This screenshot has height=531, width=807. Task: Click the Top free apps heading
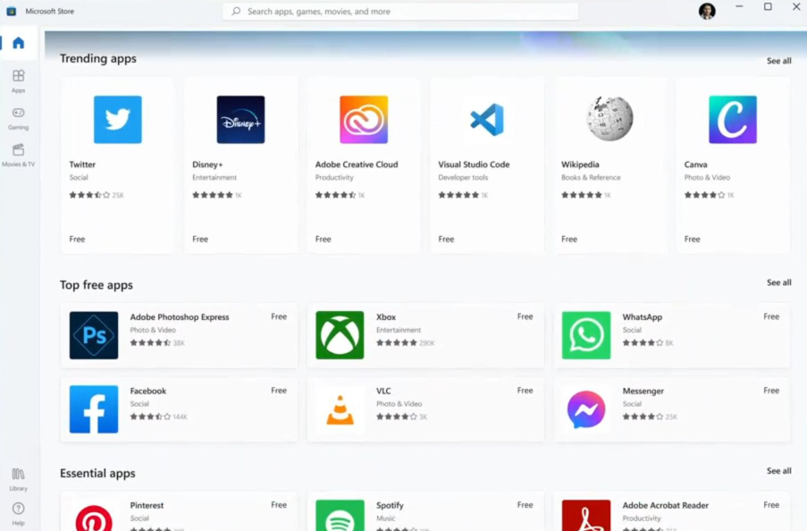tap(97, 285)
